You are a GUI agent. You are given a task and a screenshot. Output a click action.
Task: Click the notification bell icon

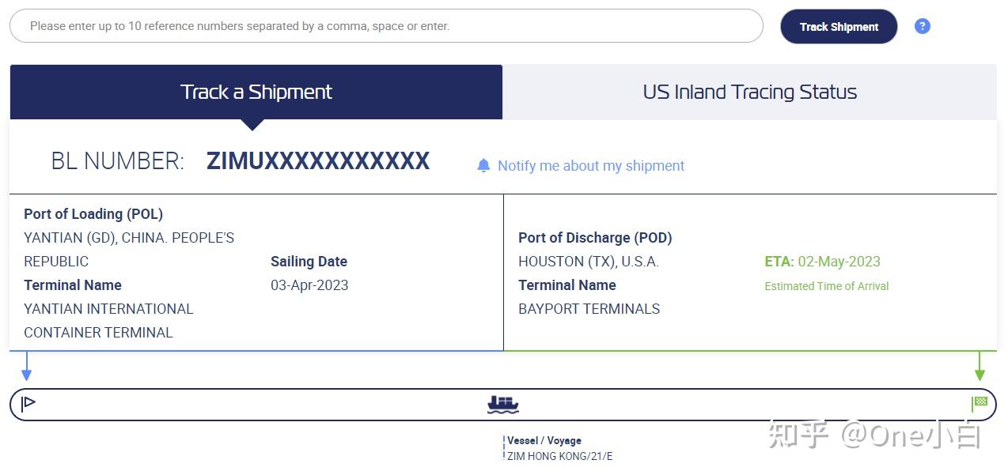point(483,165)
